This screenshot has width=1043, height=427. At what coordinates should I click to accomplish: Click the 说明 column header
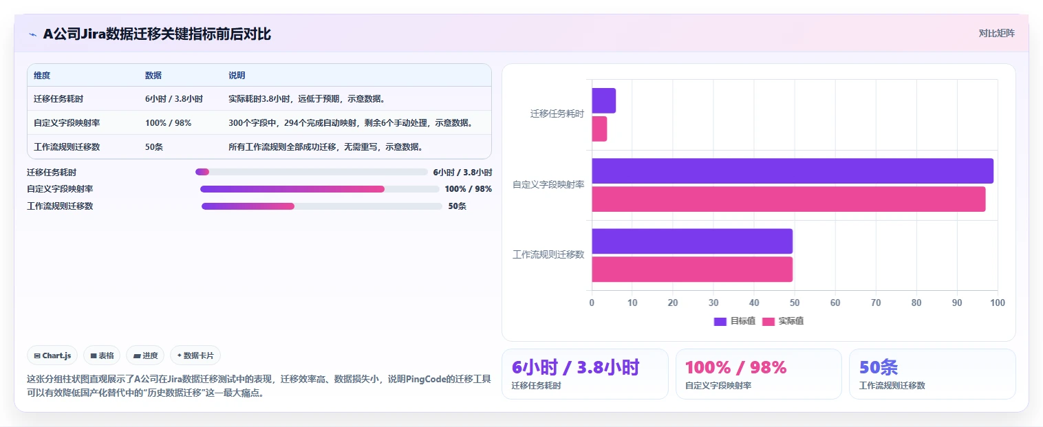pyautogui.click(x=237, y=76)
